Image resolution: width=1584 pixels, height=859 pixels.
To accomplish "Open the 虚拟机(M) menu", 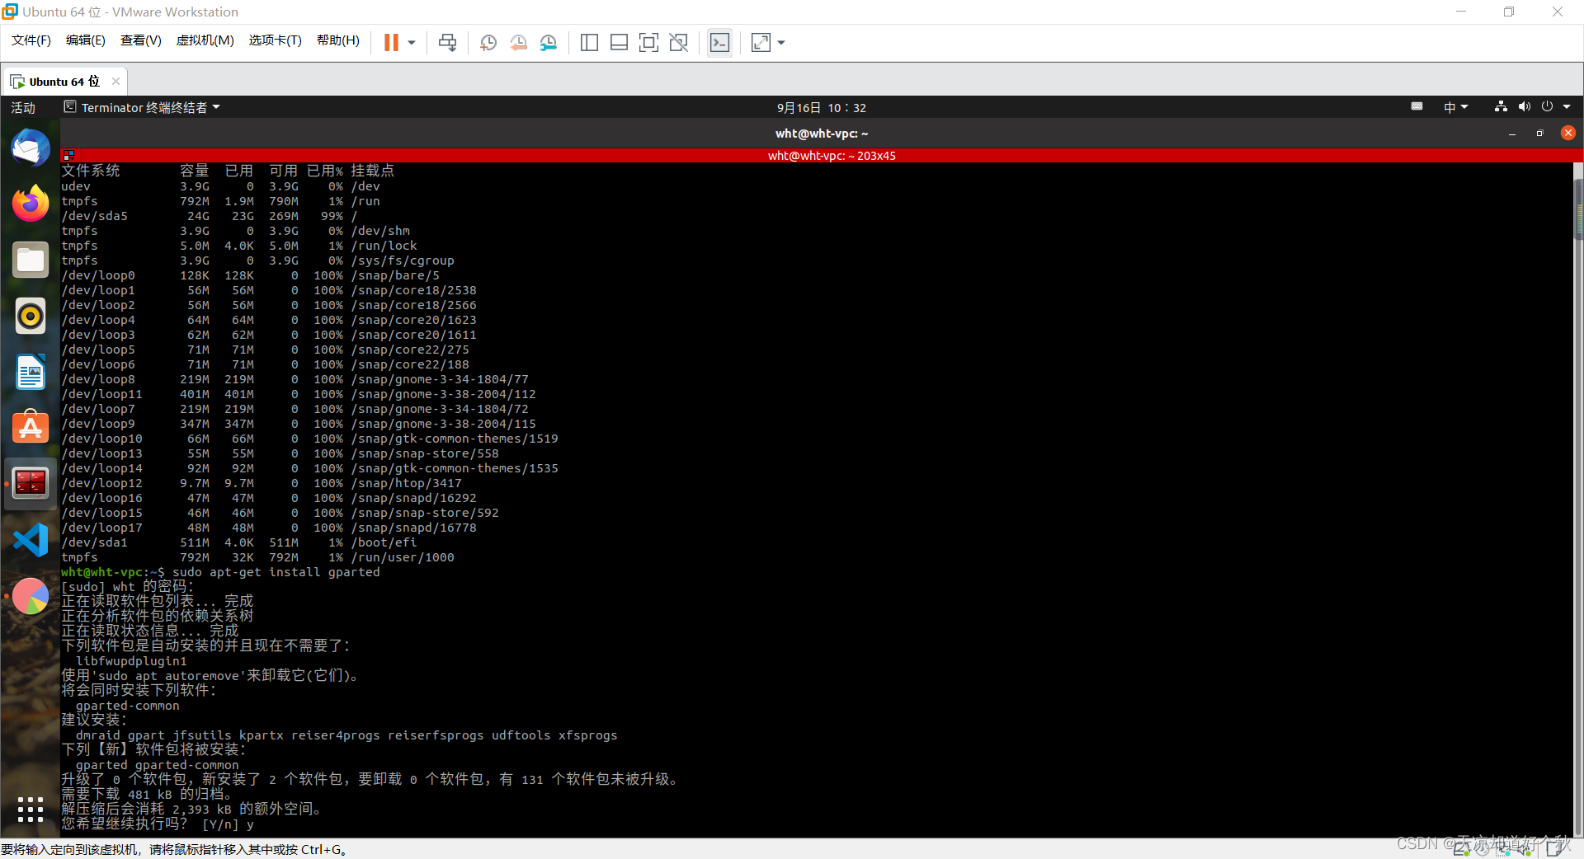I will 205,40.
